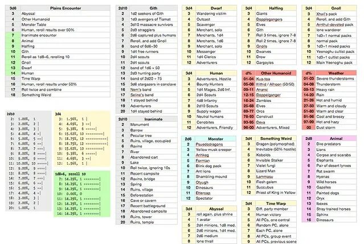Click the 'Bounty Hunters' cell in Human table
Image resolution: width=364 pixels, height=244 pixels.
click(216, 84)
